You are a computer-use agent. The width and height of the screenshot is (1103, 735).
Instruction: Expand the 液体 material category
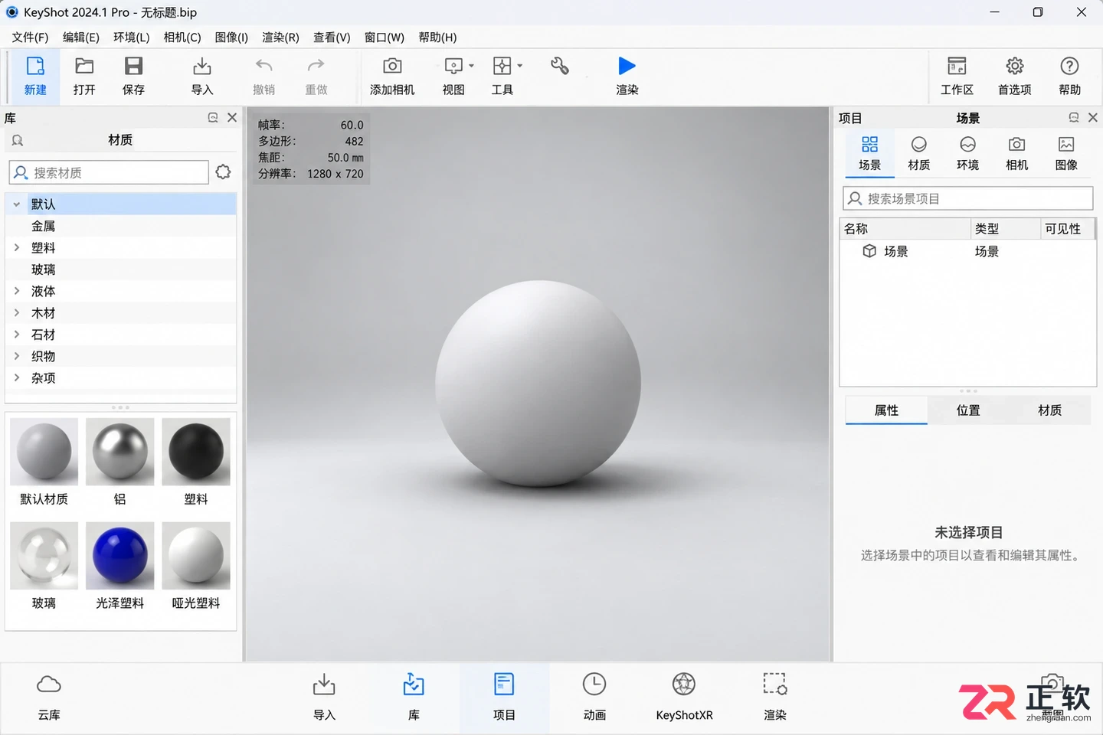[16, 291]
